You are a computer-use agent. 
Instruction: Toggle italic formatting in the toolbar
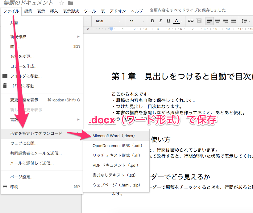(160, 21)
